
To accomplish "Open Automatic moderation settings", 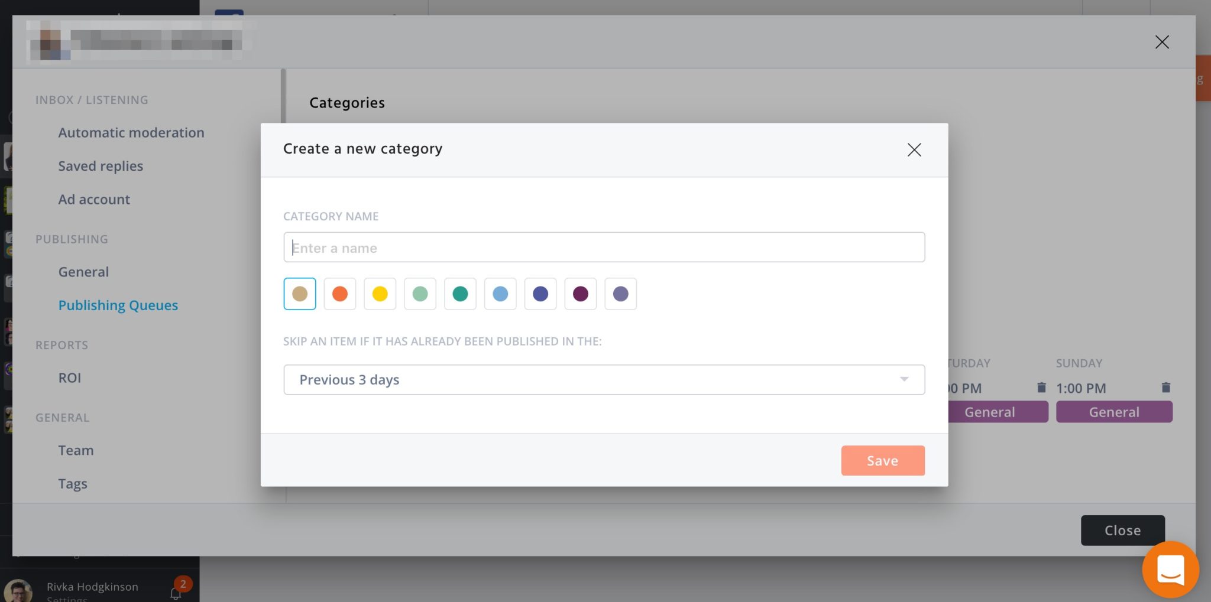I will (131, 132).
